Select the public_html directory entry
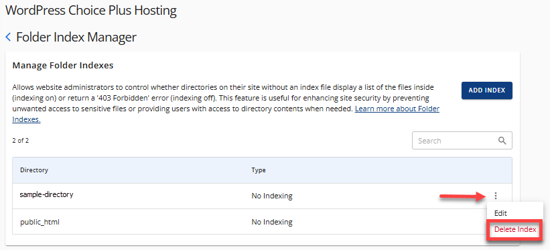 [x=40, y=222]
